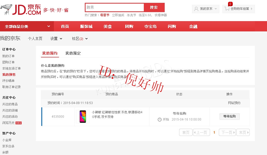Click the 网站预约 label
Viewport: 267px width, 155px height.
[234, 103]
